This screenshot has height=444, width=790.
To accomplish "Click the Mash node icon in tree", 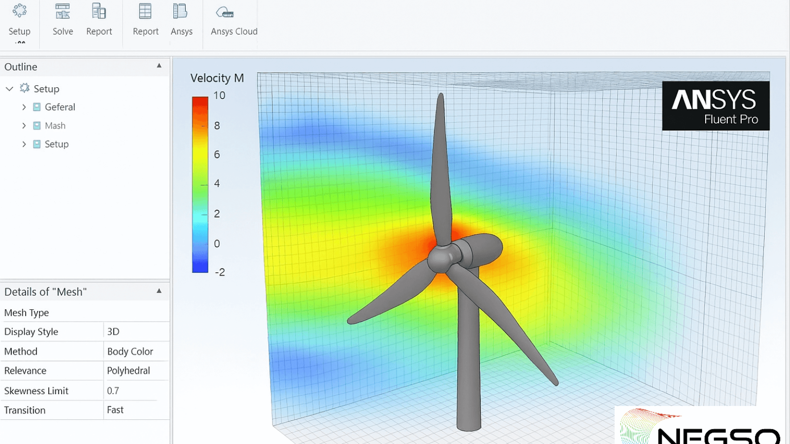I will [37, 126].
